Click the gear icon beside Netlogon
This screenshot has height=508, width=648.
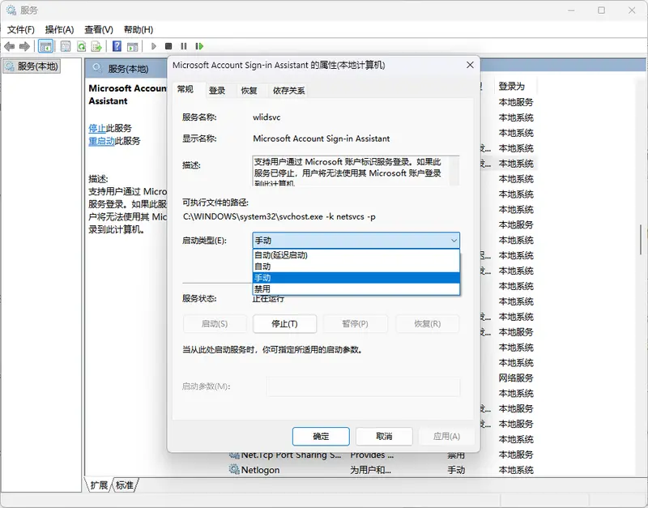234,470
